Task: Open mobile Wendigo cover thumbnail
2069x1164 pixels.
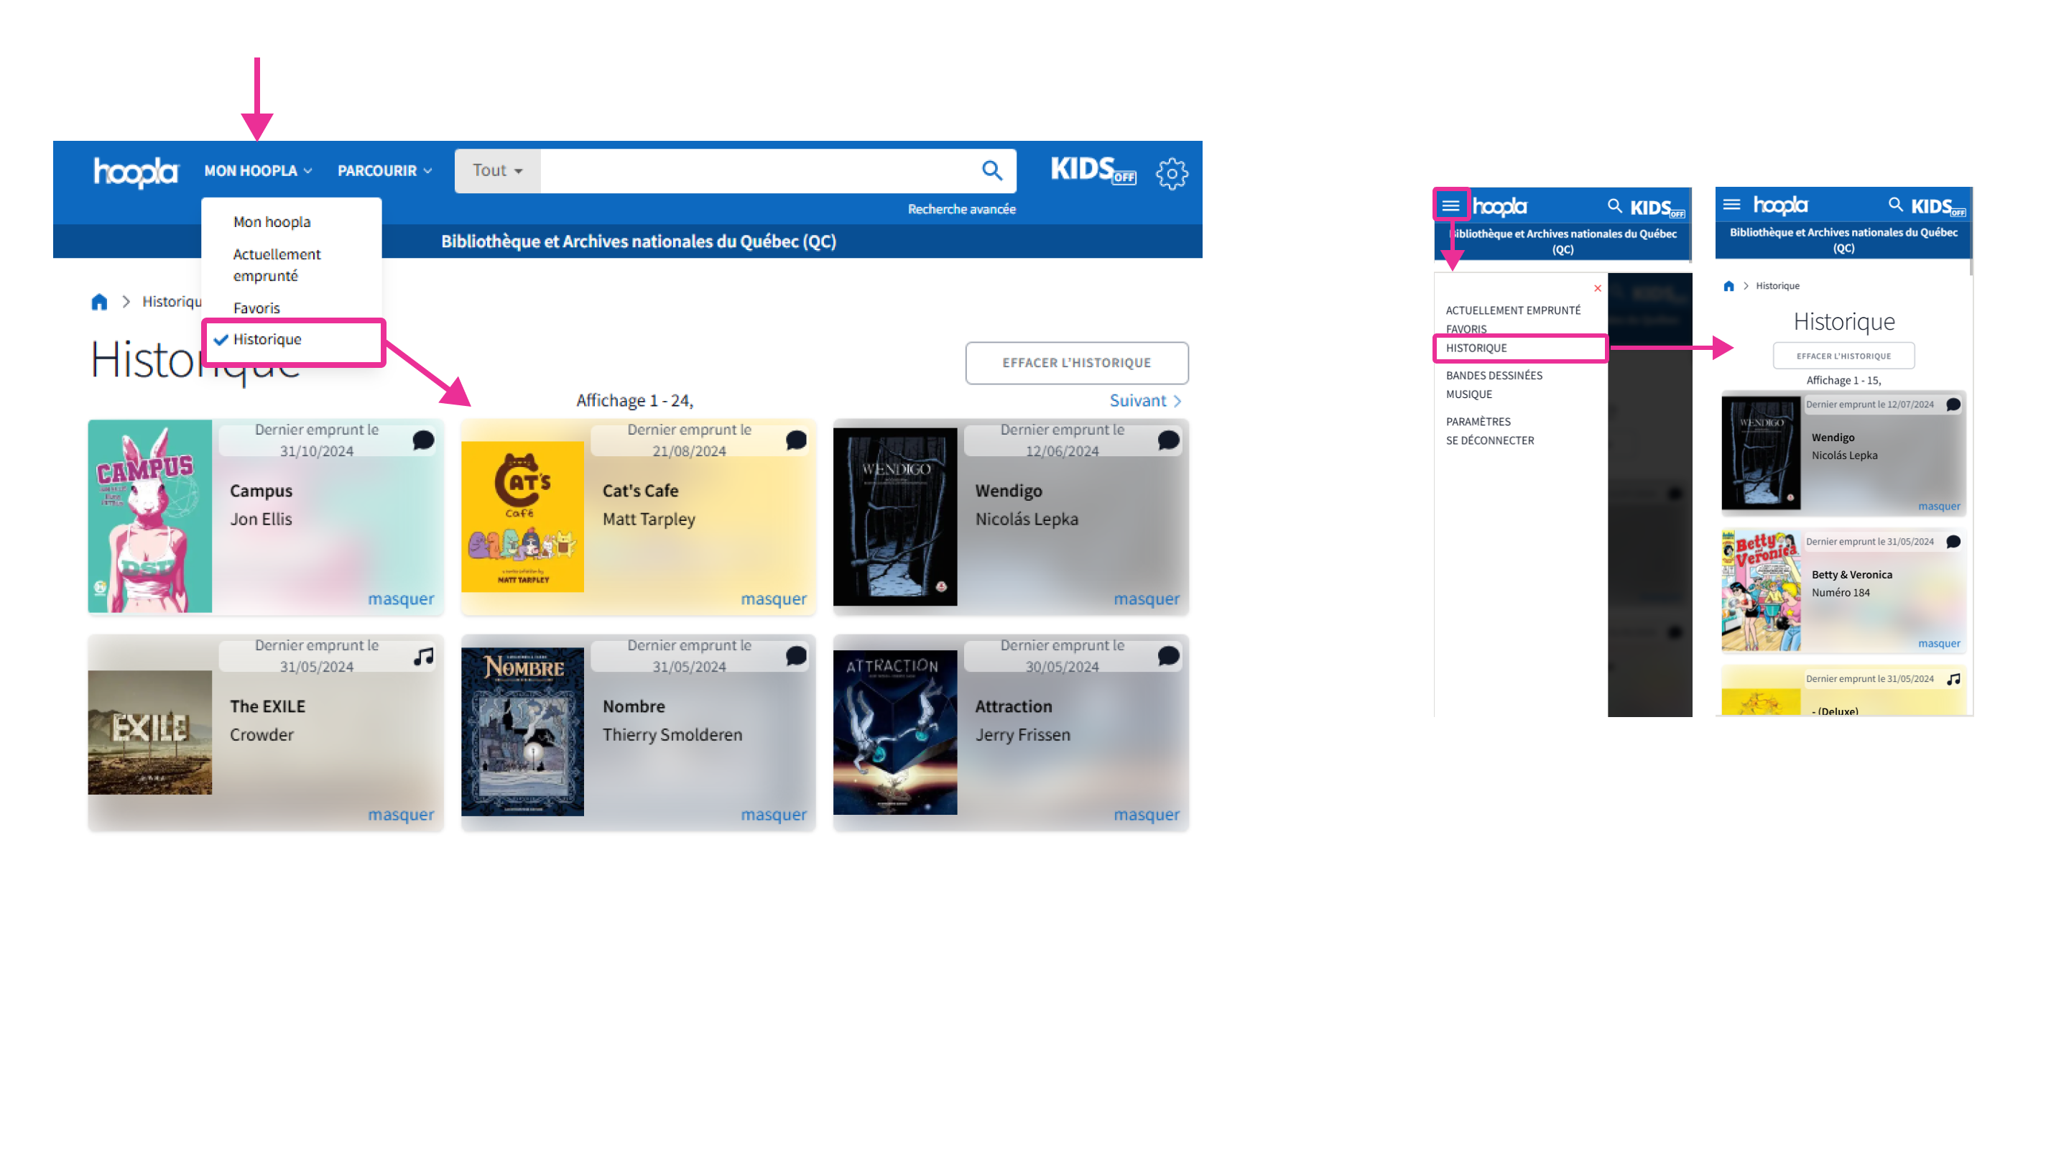Action: (1761, 454)
